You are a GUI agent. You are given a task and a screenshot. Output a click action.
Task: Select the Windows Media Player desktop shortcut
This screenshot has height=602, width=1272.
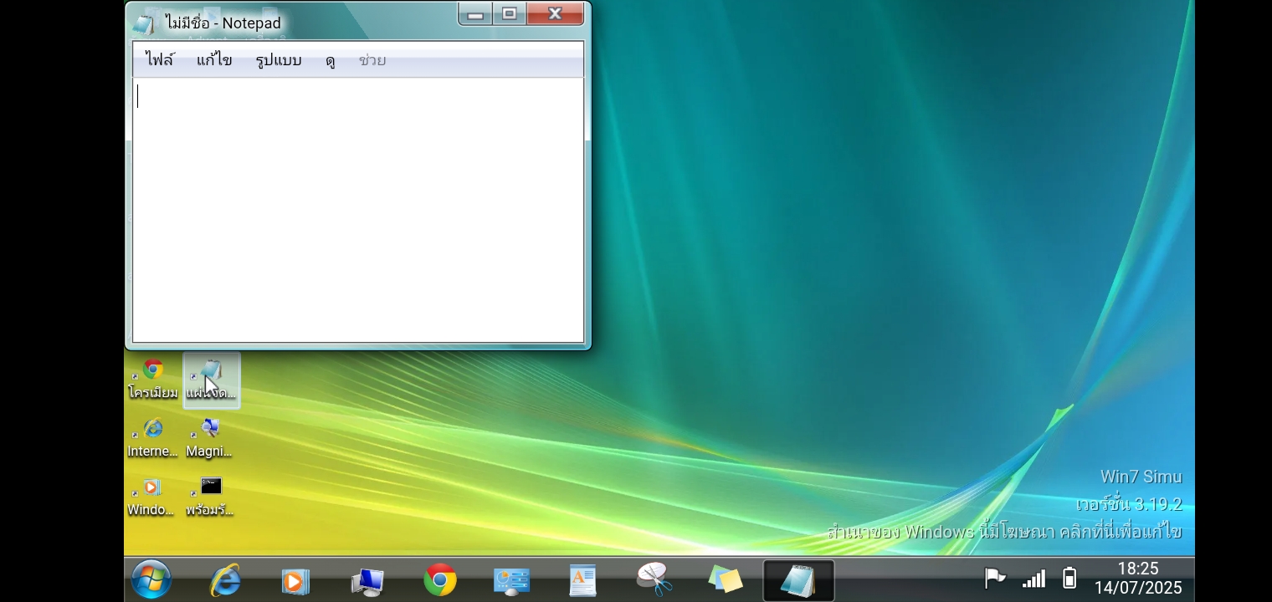tap(151, 497)
